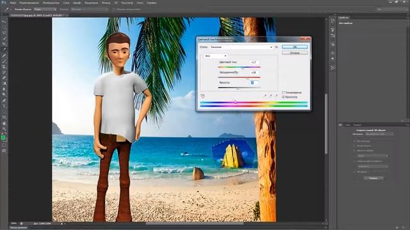Select the Rectangular Marquee tool
This screenshot has height=230, width=410.
[x=4, y=27]
